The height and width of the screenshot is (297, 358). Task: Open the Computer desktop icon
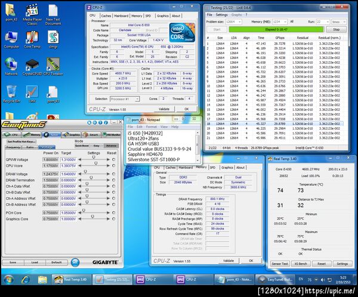coord(11,40)
